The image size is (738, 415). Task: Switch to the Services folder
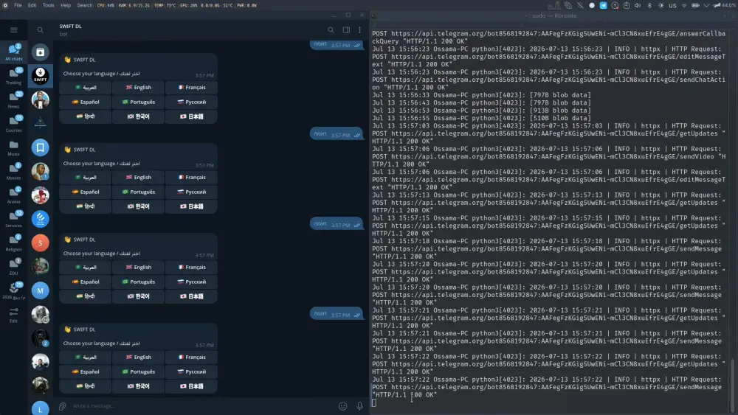(13, 220)
